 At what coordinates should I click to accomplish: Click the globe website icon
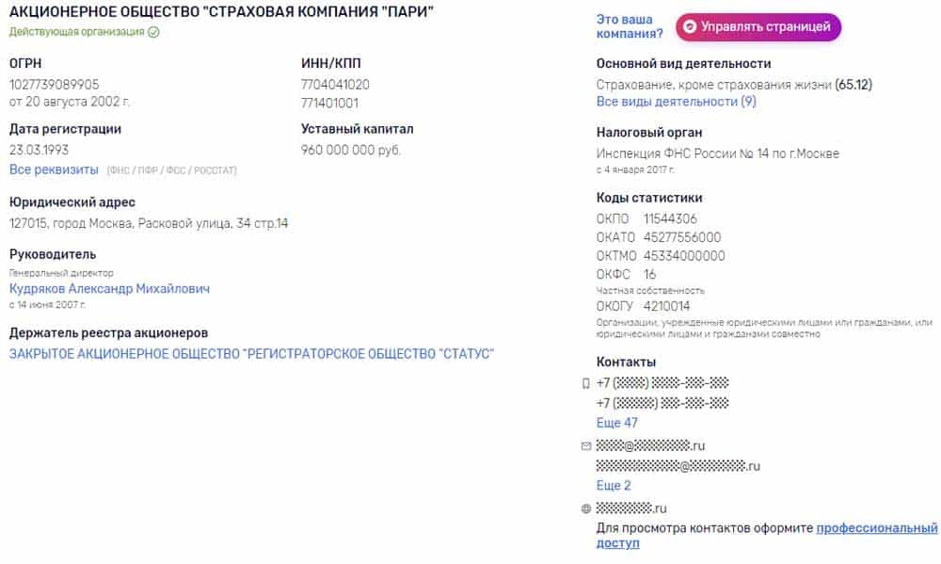(586, 508)
